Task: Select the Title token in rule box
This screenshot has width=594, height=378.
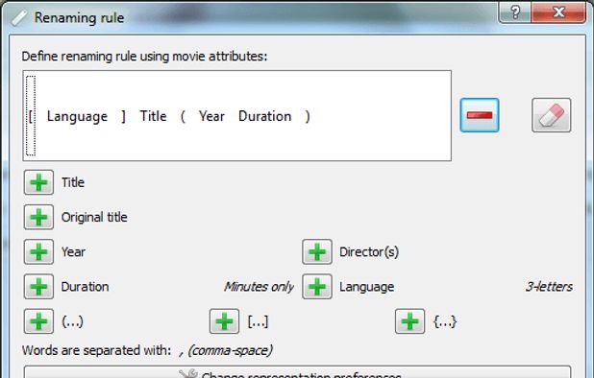Action: coord(153,116)
